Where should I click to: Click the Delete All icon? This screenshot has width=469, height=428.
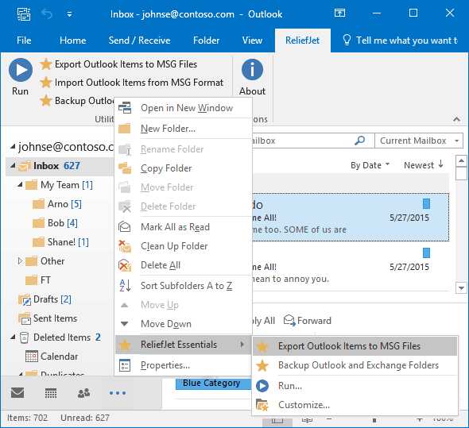click(125, 265)
